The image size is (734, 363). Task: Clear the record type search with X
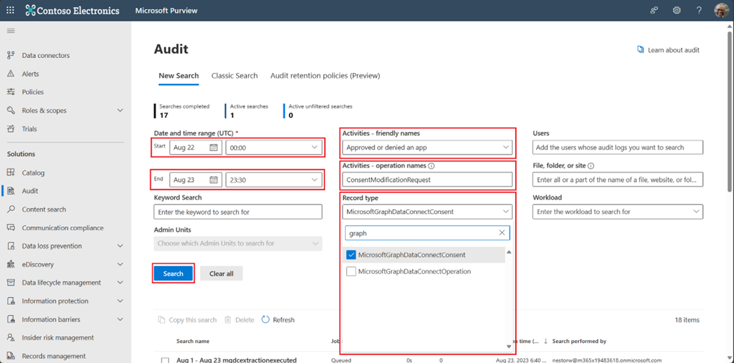[x=502, y=232]
